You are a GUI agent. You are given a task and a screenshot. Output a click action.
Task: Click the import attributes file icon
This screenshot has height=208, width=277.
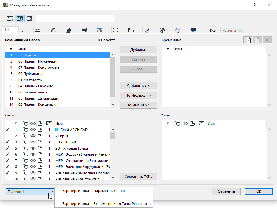point(248,40)
